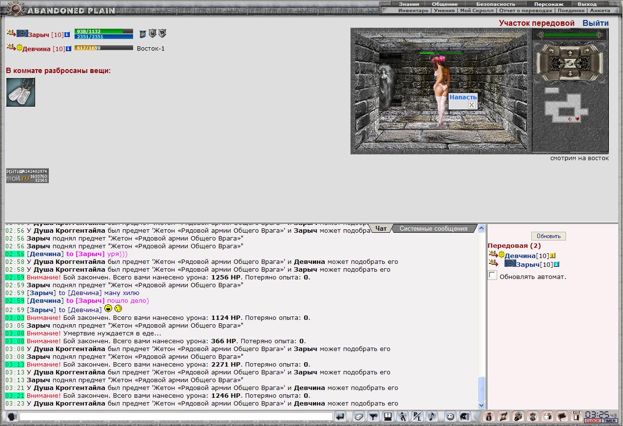Open the money bag icon

(x=489, y=417)
